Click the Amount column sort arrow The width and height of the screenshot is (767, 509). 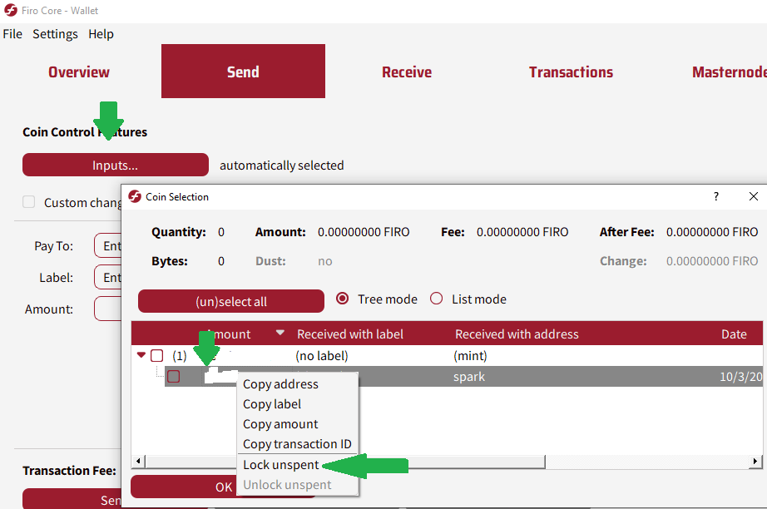(280, 334)
